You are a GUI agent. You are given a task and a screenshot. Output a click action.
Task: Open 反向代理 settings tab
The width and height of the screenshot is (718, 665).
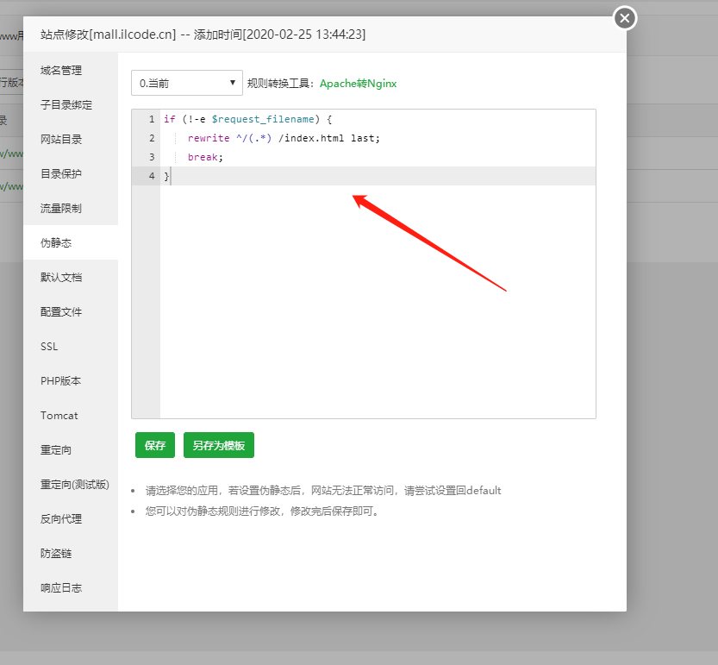pyautogui.click(x=61, y=518)
